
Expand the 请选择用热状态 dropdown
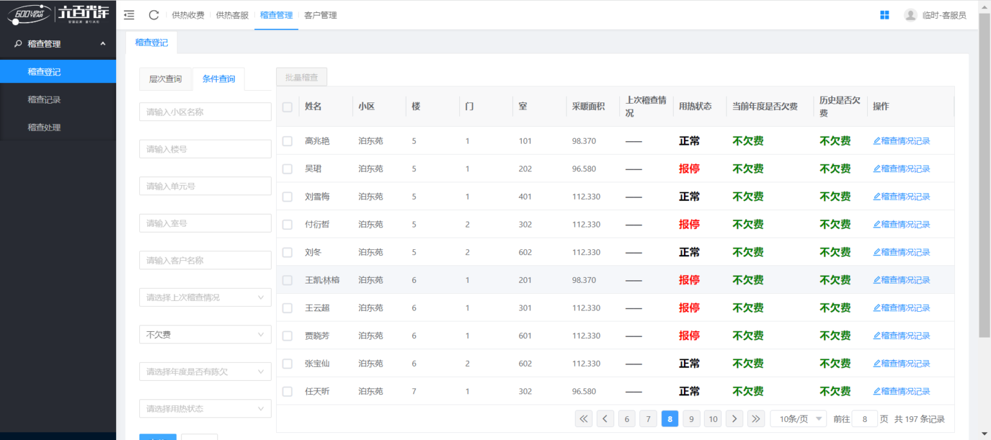click(x=205, y=408)
